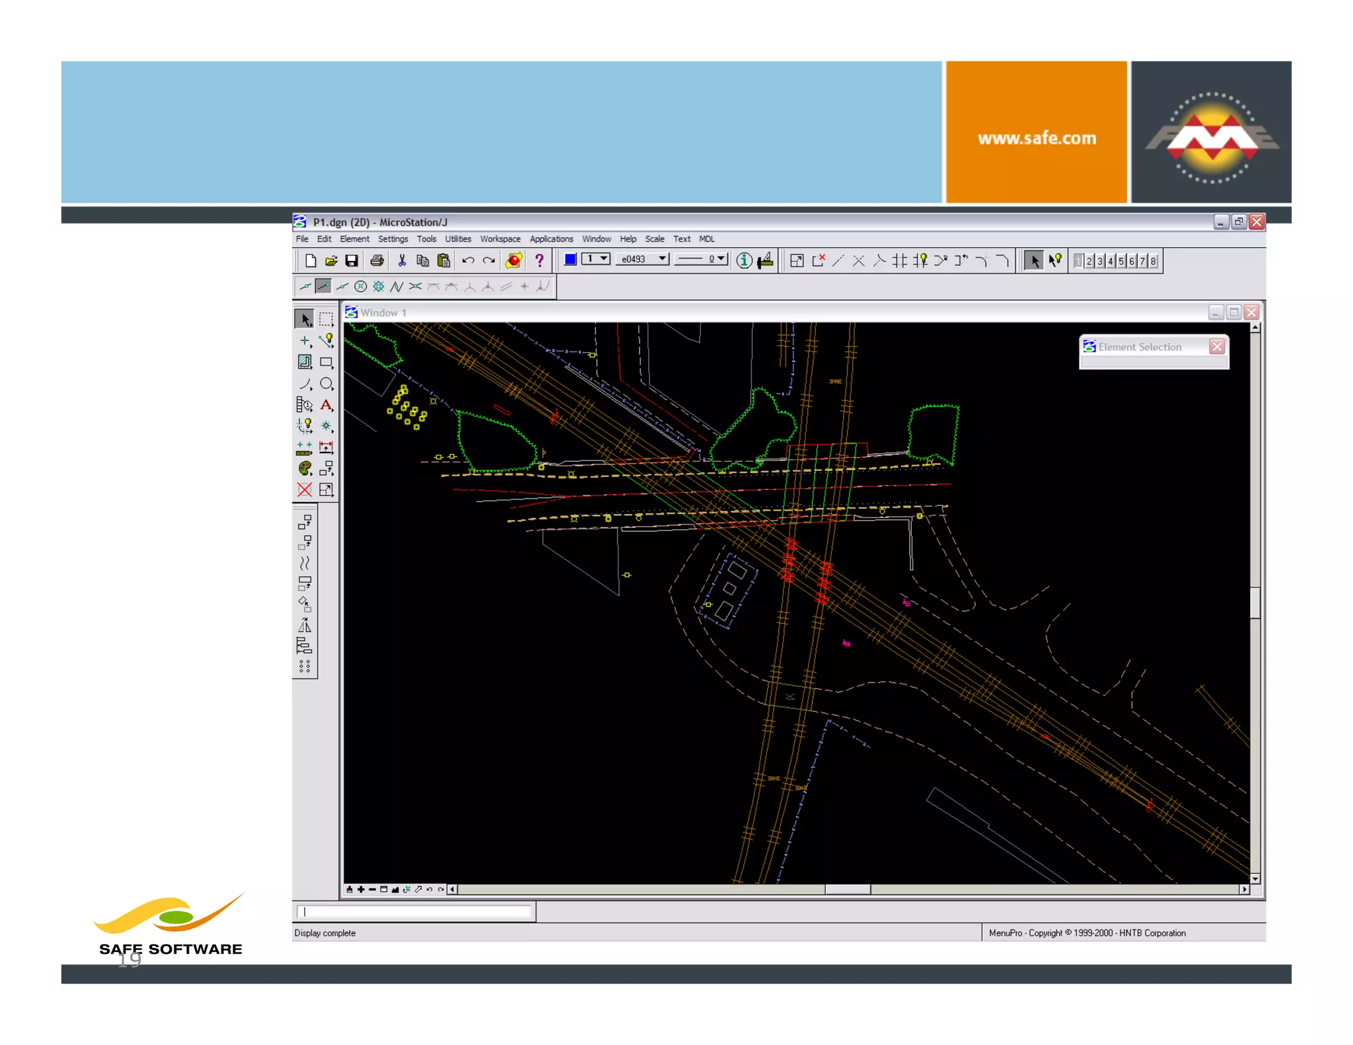This screenshot has height=1045, width=1353.
Task: Click the Print toolbar icon
Action: [377, 261]
